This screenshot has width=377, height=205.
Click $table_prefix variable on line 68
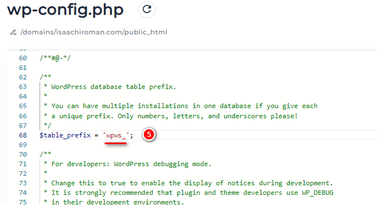tap(65, 135)
